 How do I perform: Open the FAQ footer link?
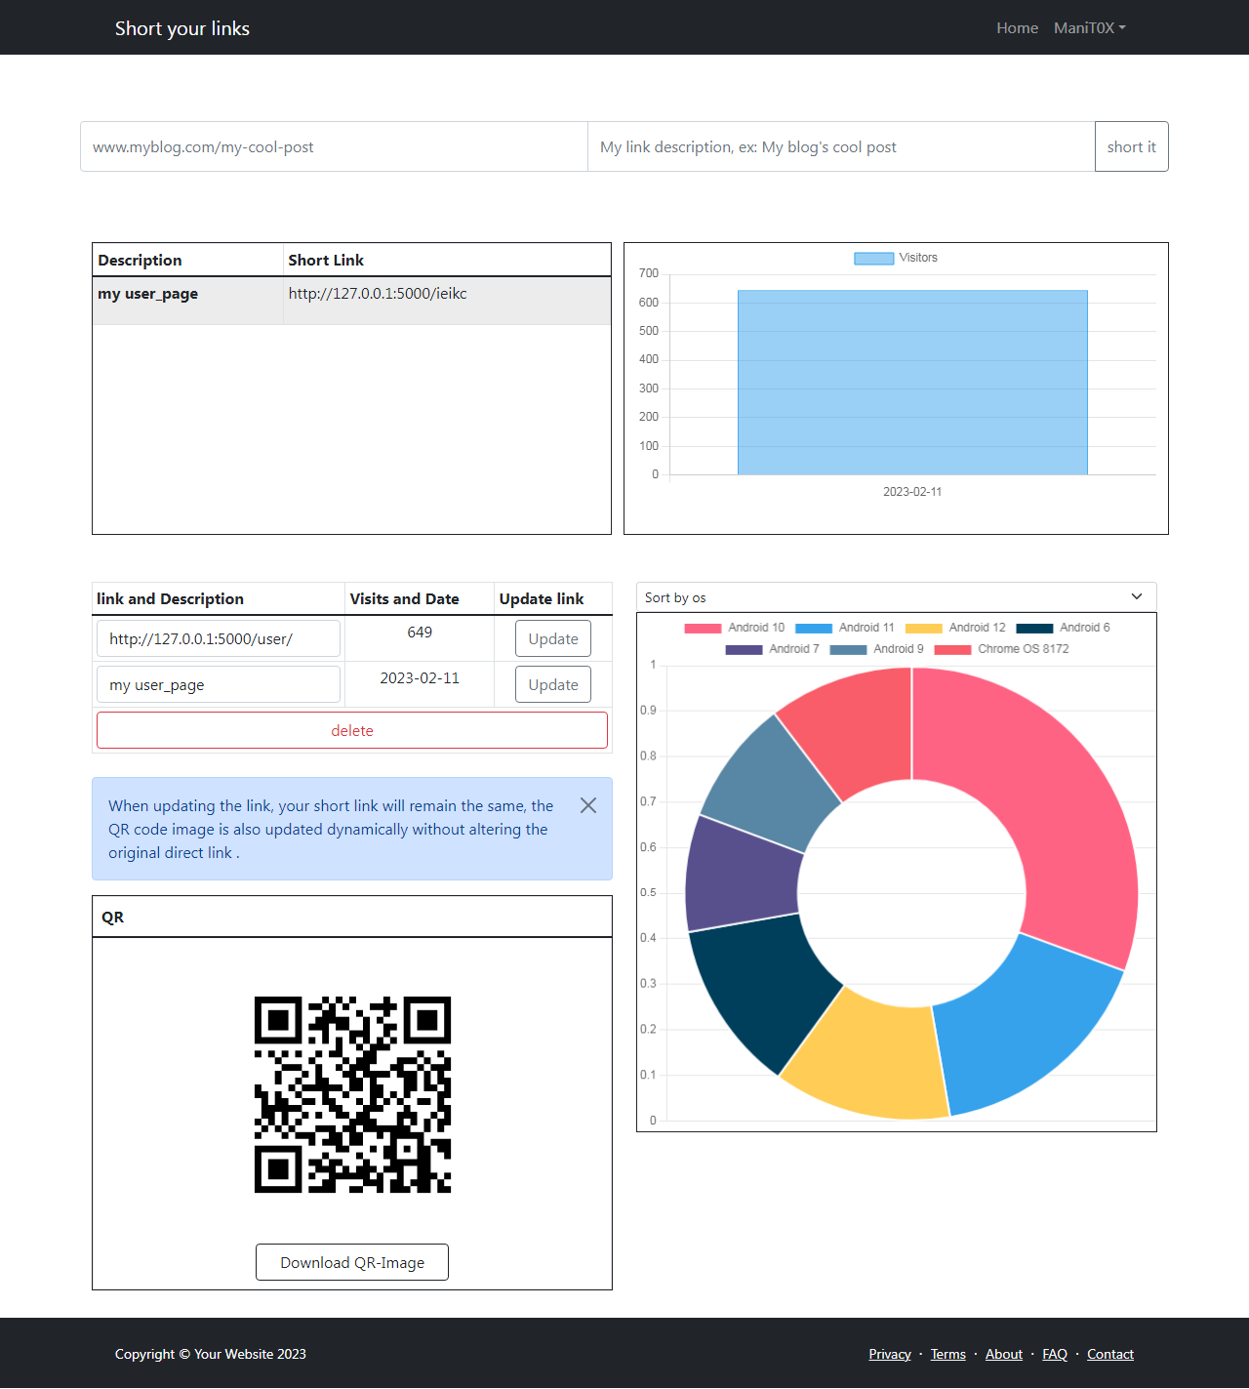(x=1055, y=1354)
